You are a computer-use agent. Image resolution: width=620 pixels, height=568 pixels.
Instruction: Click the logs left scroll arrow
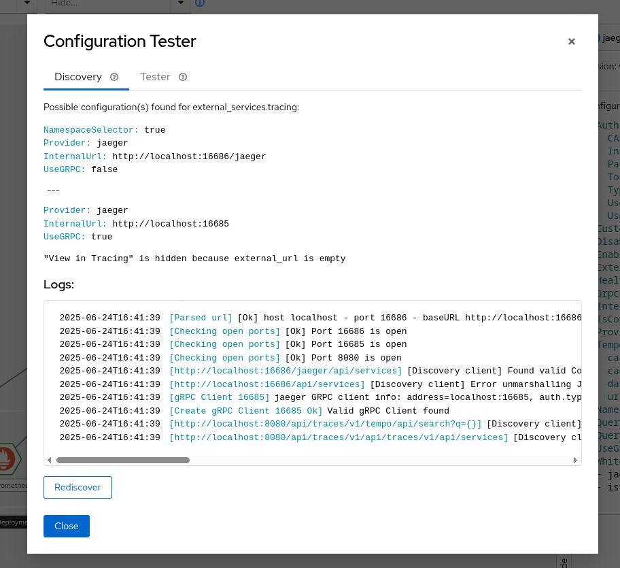[x=50, y=460]
